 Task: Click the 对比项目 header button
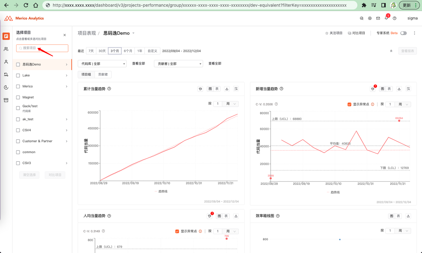click(x=357, y=33)
